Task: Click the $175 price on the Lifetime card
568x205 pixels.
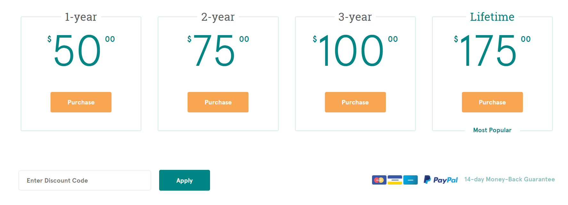Action: point(492,50)
